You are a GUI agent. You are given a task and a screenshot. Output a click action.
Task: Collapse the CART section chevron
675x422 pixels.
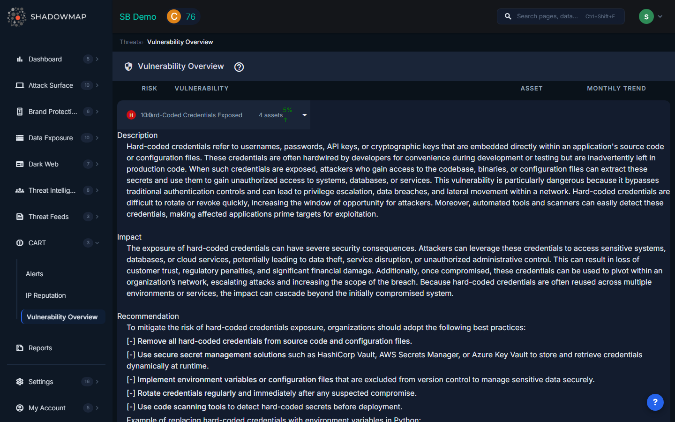(x=96, y=243)
